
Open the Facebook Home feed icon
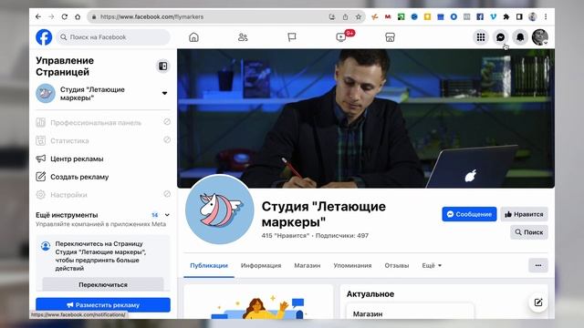(193, 37)
